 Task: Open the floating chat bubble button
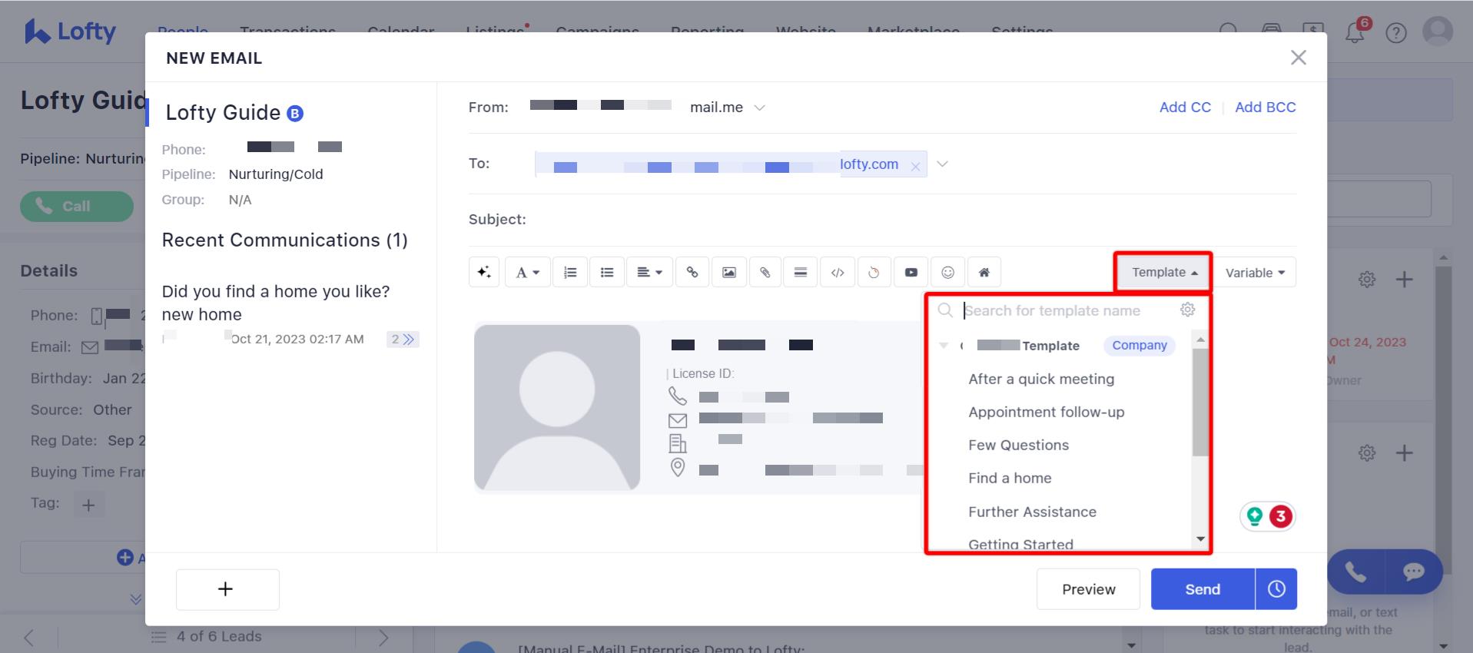(x=1413, y=572)
